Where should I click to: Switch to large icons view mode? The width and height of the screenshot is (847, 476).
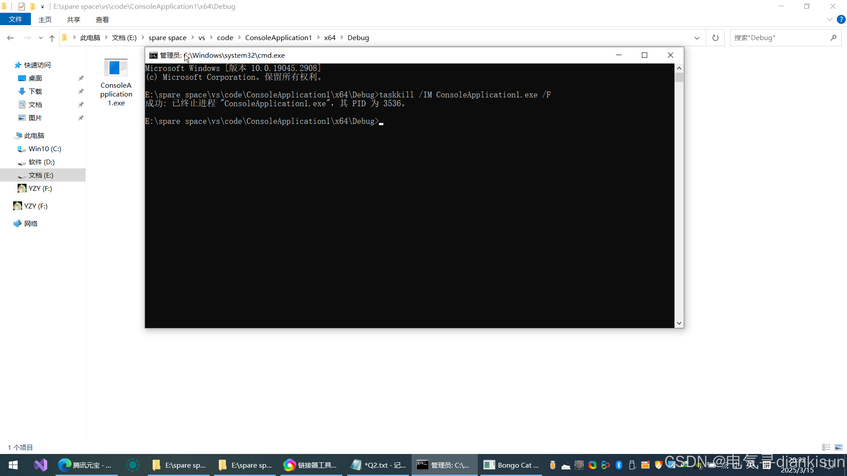838,447
